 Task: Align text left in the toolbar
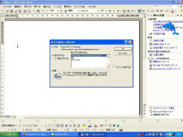(x=139, y=11)
